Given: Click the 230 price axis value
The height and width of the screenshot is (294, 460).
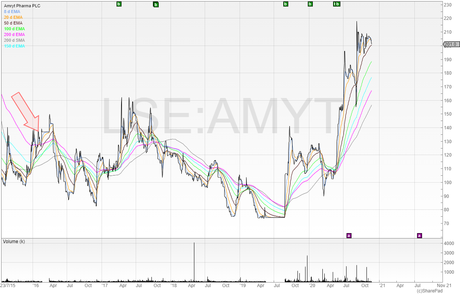Looking at the screenshot, I should point(448,5).
